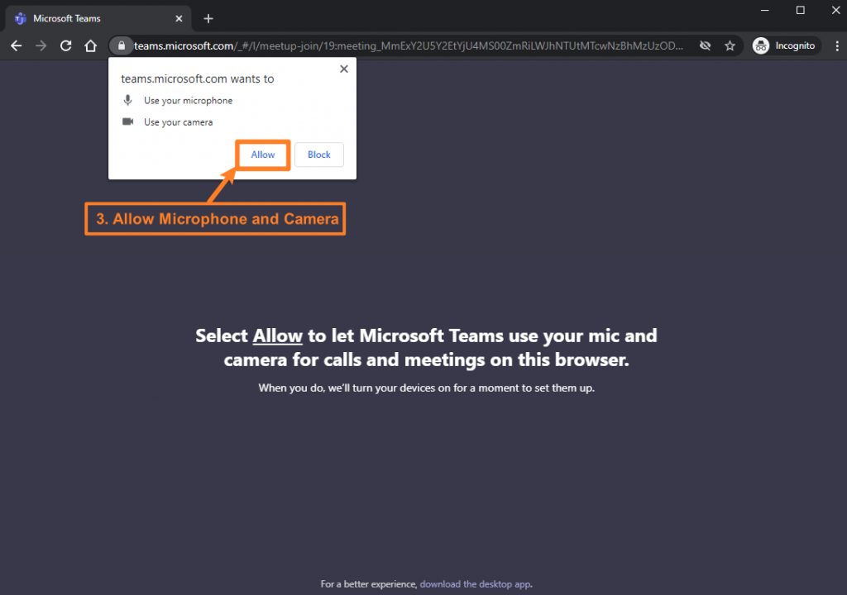Click the site security lock icon
This screenshot has height=595, width=847.
click(121, 45)
